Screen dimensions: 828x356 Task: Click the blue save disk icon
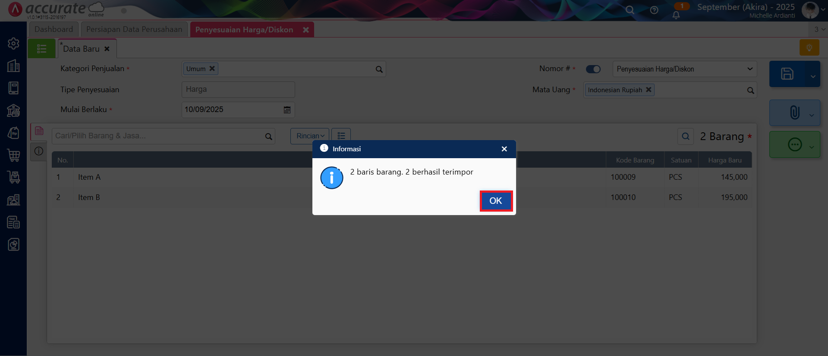787,74
